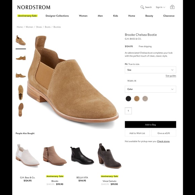
Task: Click the Width: M label
Action: [132, 81]
